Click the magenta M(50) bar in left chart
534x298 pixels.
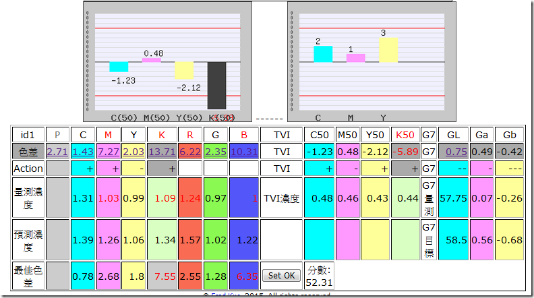(x=151, y=60)
